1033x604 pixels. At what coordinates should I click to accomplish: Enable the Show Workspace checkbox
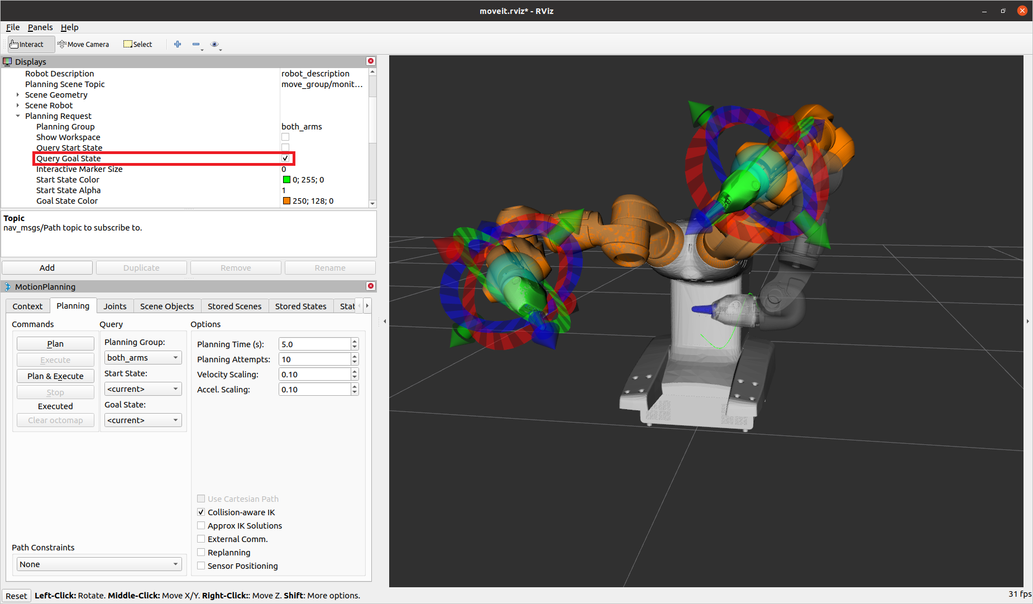pos(285,137)
